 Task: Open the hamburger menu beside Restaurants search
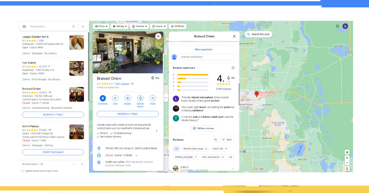coord(24,26)
